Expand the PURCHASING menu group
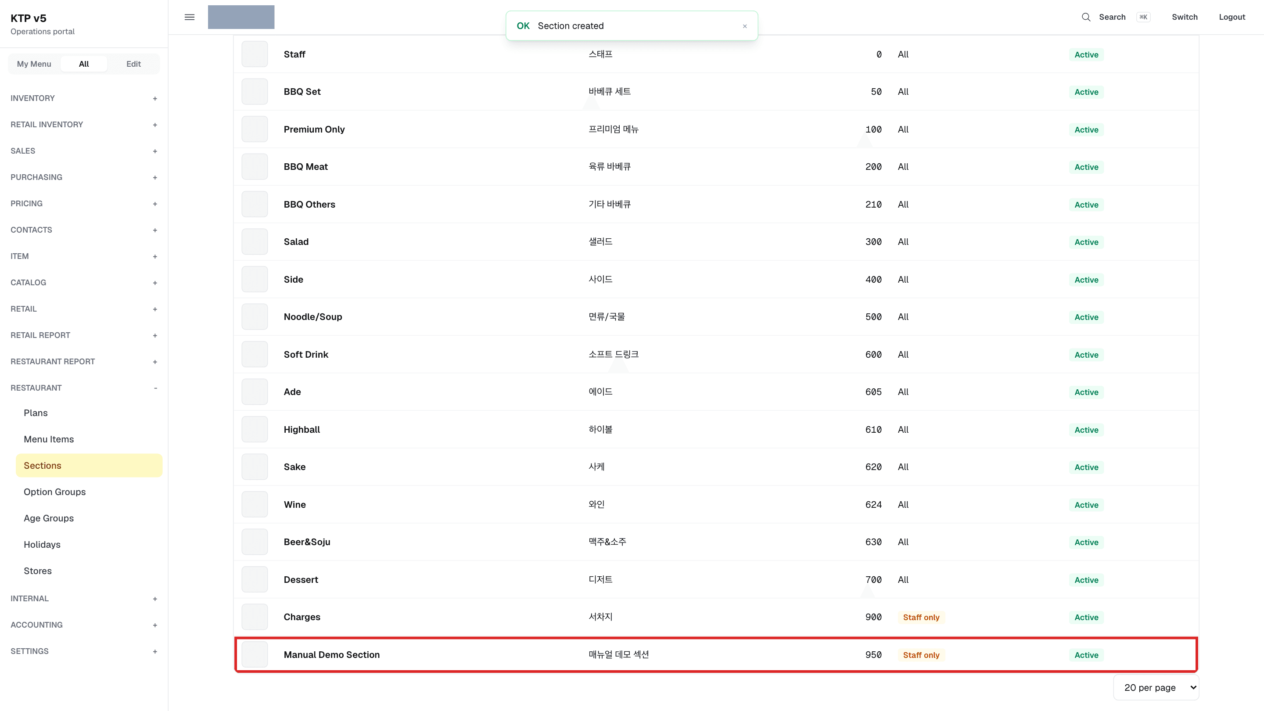Screen dimensions: 1264x711 [84, 177]
